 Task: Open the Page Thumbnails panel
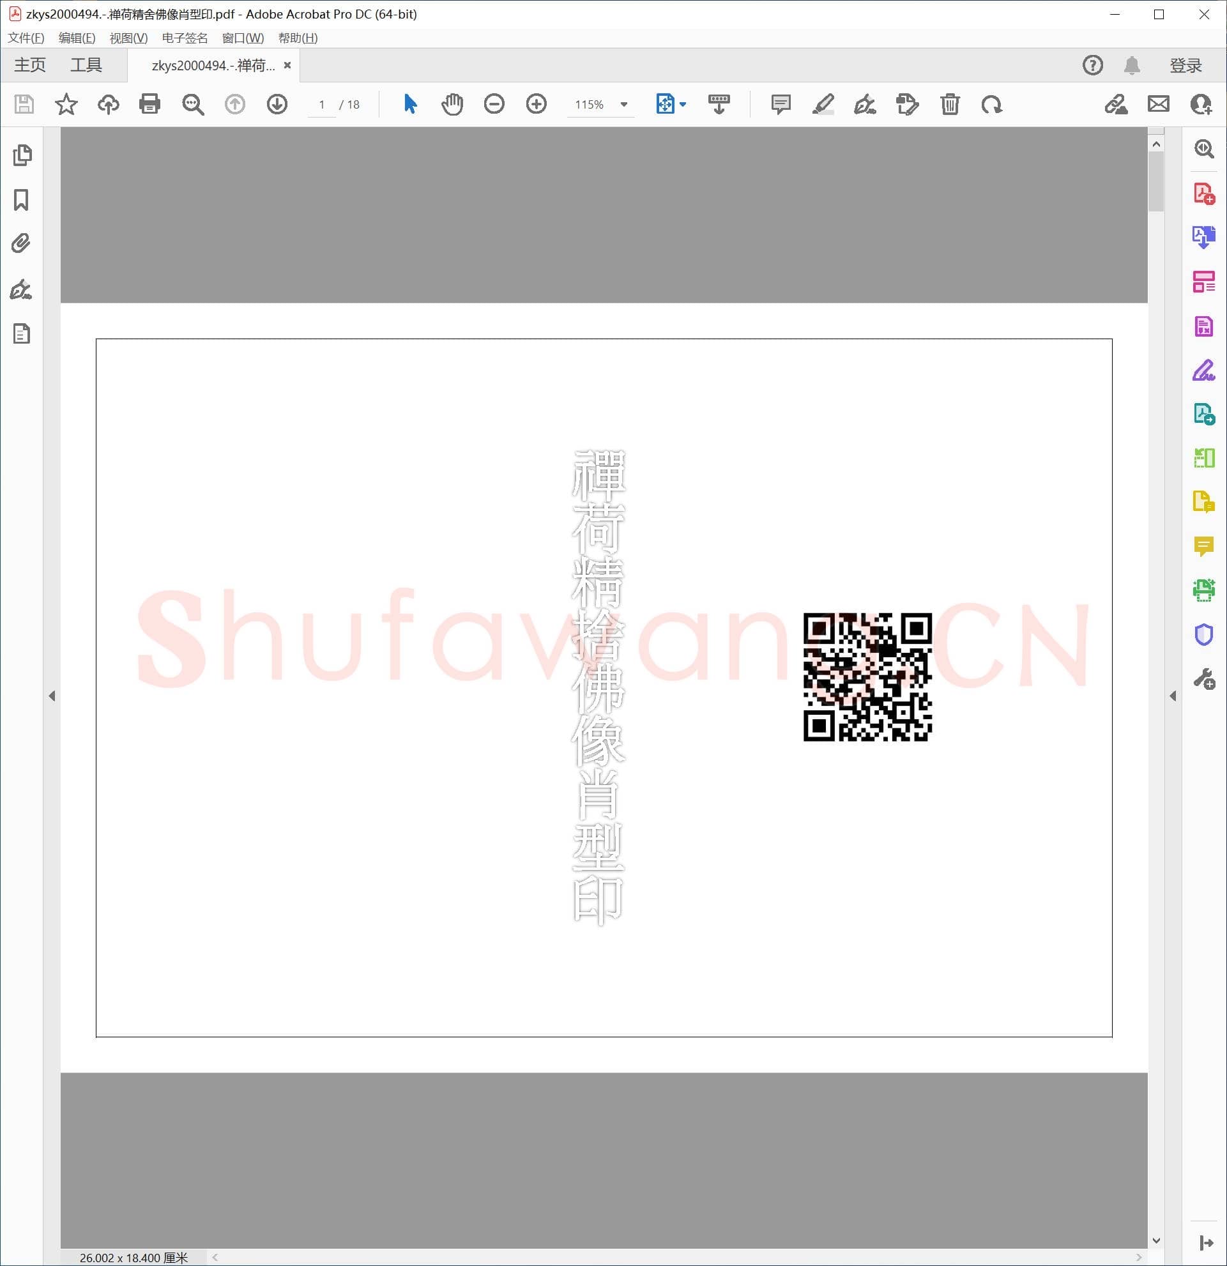21,155
